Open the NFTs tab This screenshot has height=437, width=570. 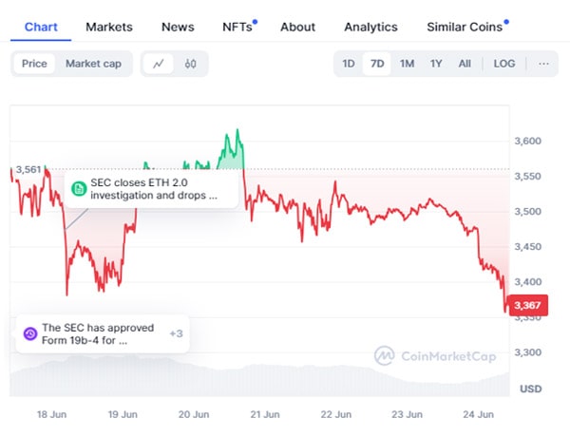(237, 27)
